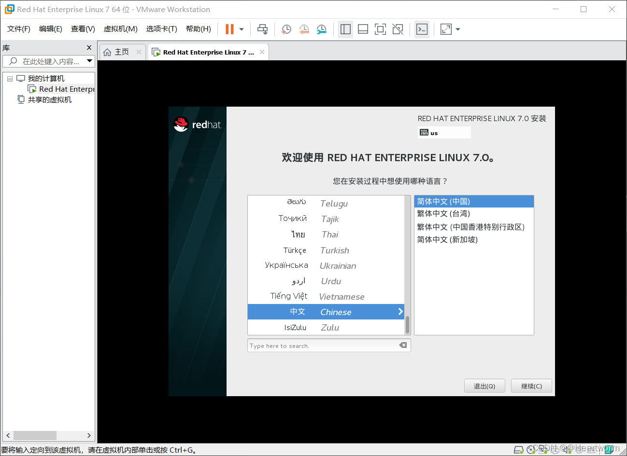The width and height of the screenshot is (627, 456).
Task: Select Chinese in the language list
Action: coord(326,312)
